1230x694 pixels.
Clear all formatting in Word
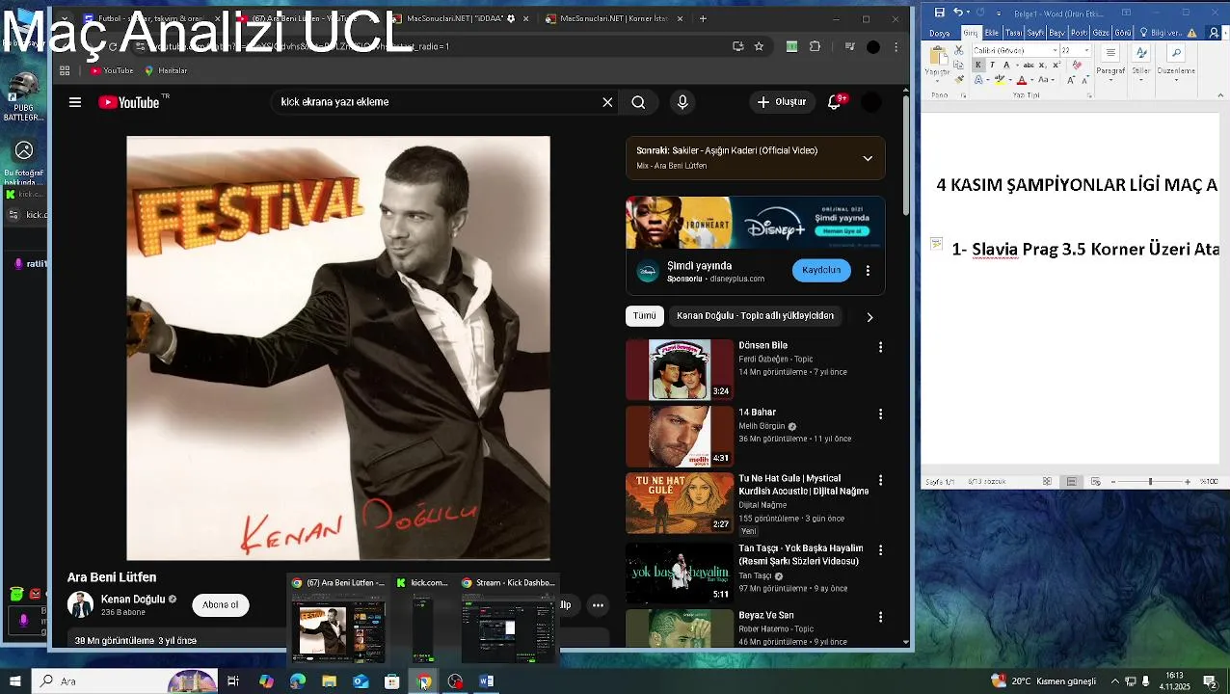(x=1077, y=65)
